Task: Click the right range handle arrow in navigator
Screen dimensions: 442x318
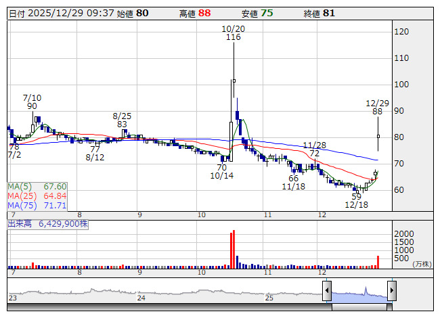Action: [391, 291]
